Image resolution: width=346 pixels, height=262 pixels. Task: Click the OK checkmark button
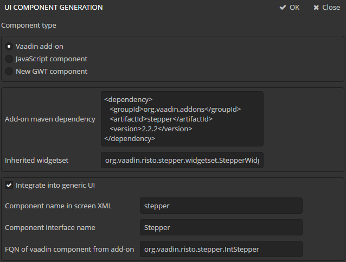(x=289, y=8)
